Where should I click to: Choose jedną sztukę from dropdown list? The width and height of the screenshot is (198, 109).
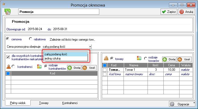click(x=65, y=58)
